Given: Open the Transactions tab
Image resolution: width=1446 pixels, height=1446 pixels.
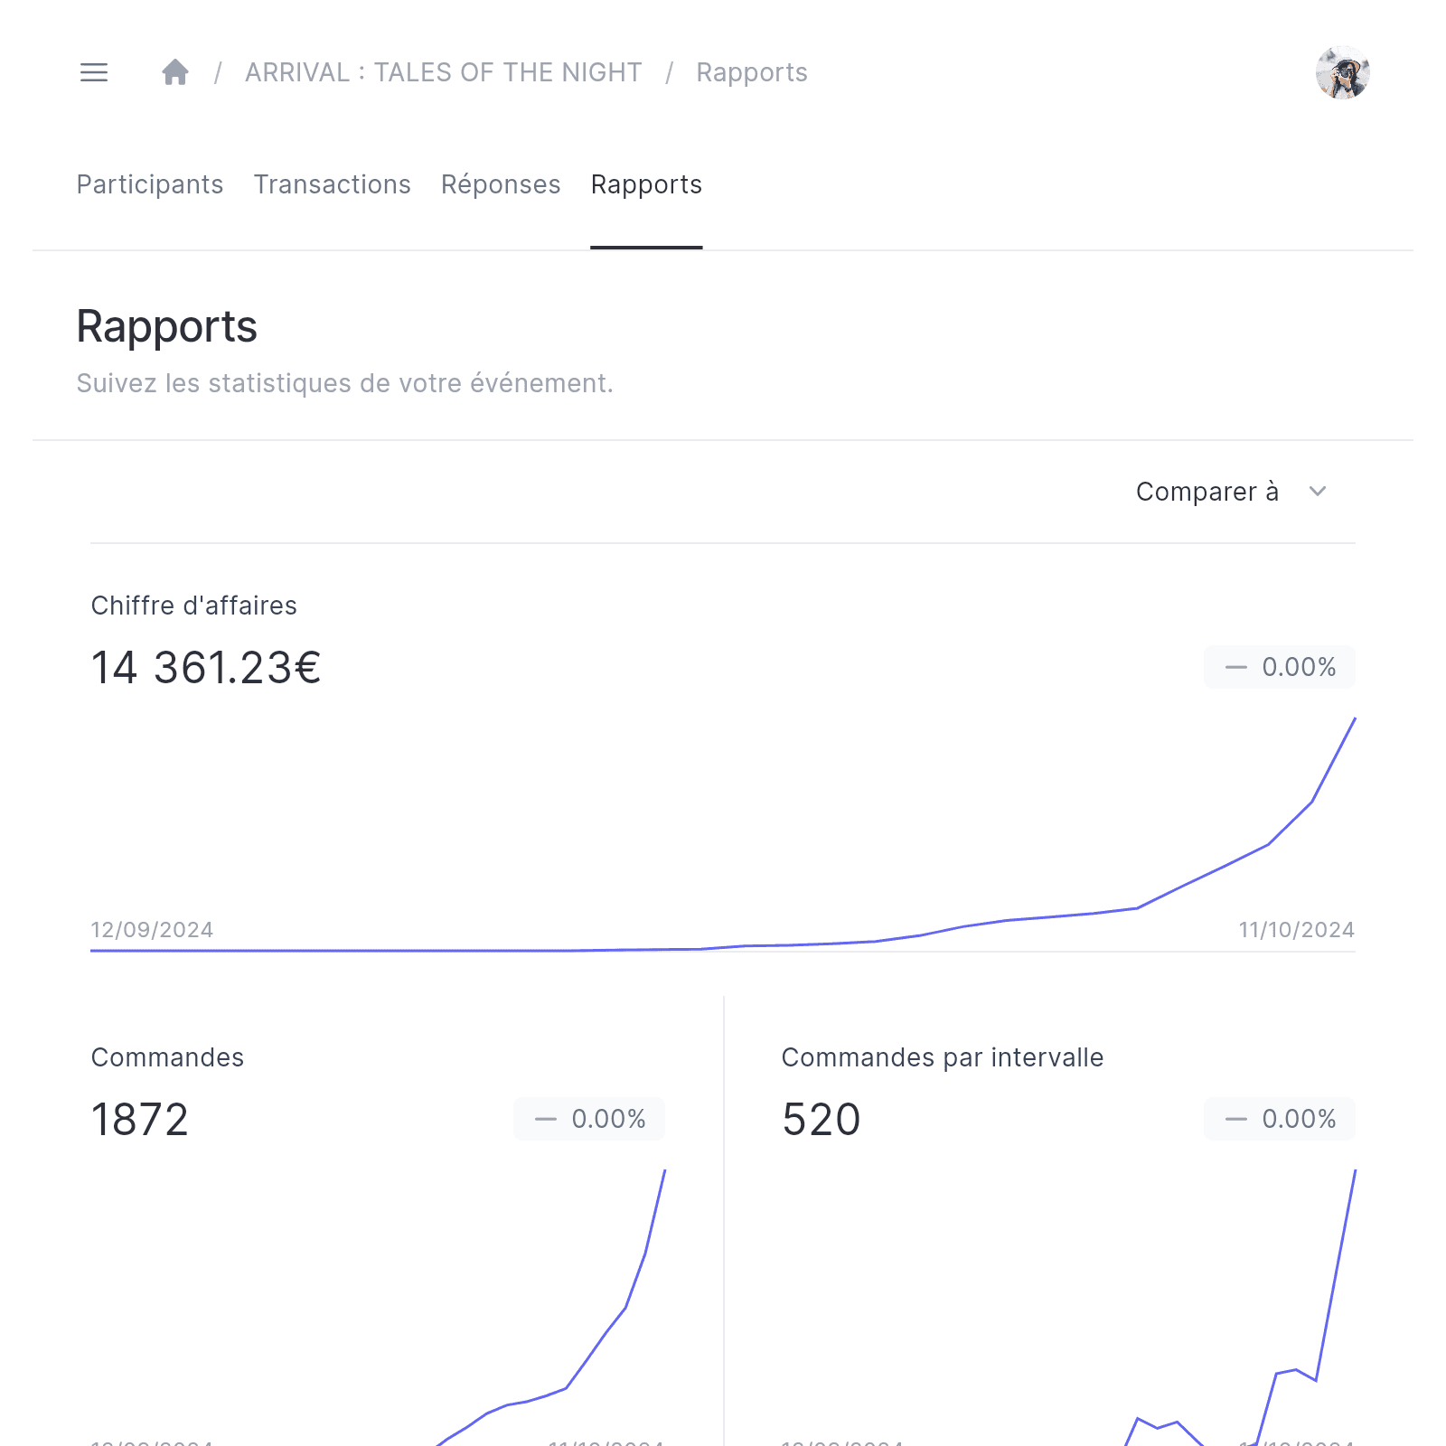Looking at the screenshot, I should (x=332, y=184).
